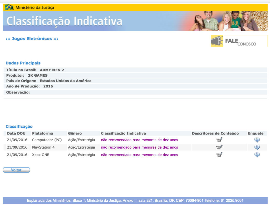Click the 'Classificação' section heading

point(19,127)
